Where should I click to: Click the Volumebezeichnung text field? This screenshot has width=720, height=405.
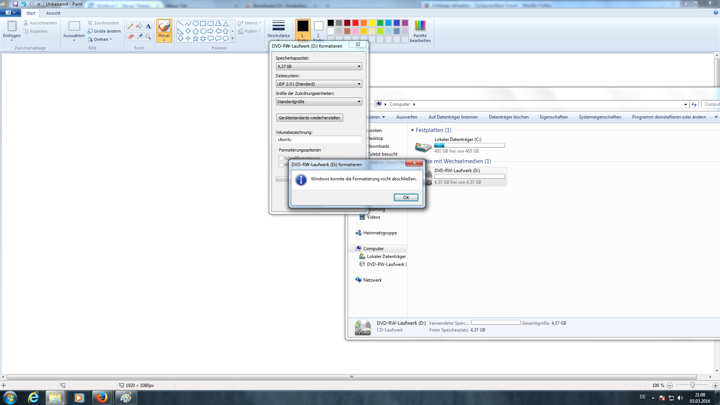tap(319, 139)
